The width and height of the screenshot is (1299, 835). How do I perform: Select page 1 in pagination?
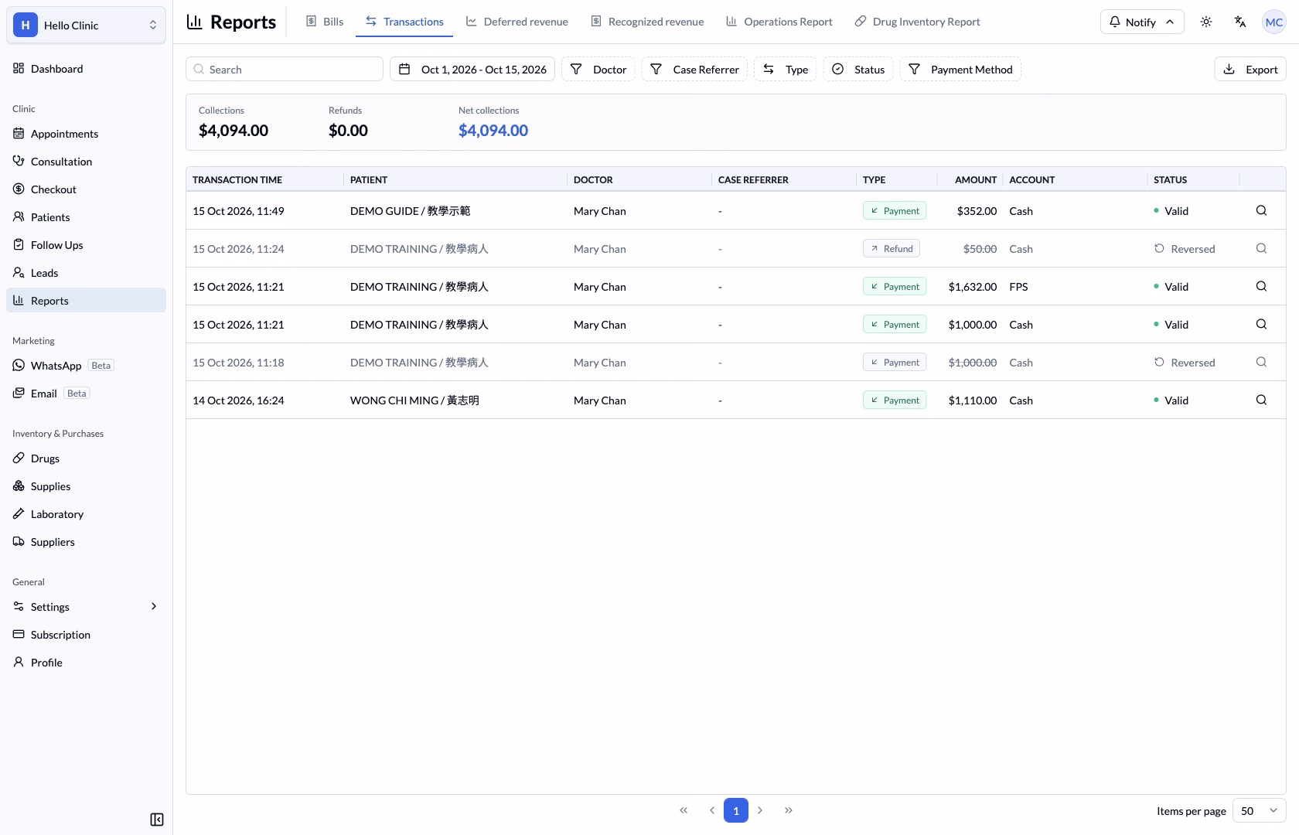tap(736, 810)
